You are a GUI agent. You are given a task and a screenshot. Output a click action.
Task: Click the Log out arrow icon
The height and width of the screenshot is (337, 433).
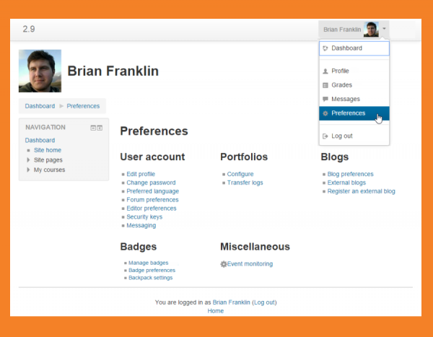click(x=325, y=136)
